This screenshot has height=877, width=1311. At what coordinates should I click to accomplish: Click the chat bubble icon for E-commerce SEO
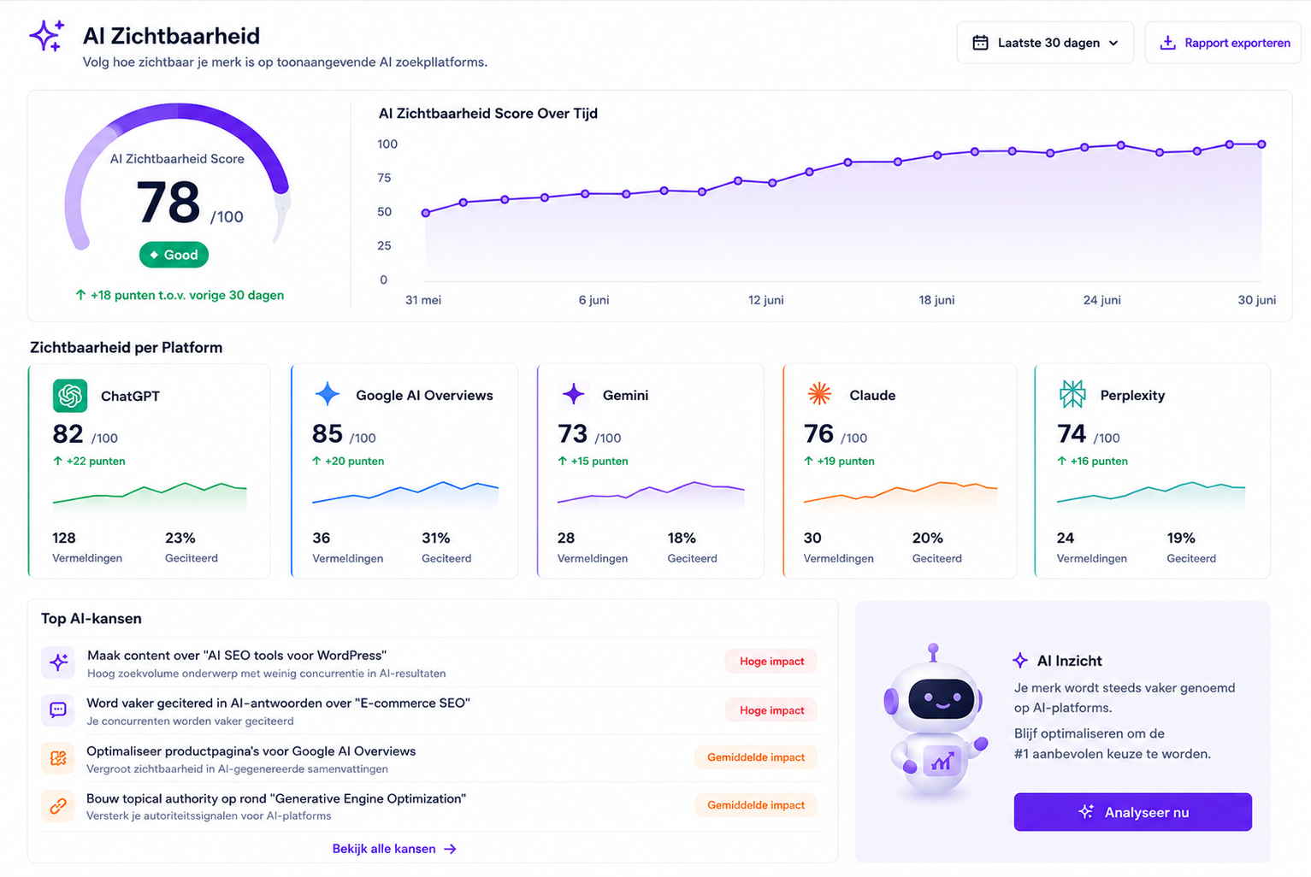click(58, 709)
